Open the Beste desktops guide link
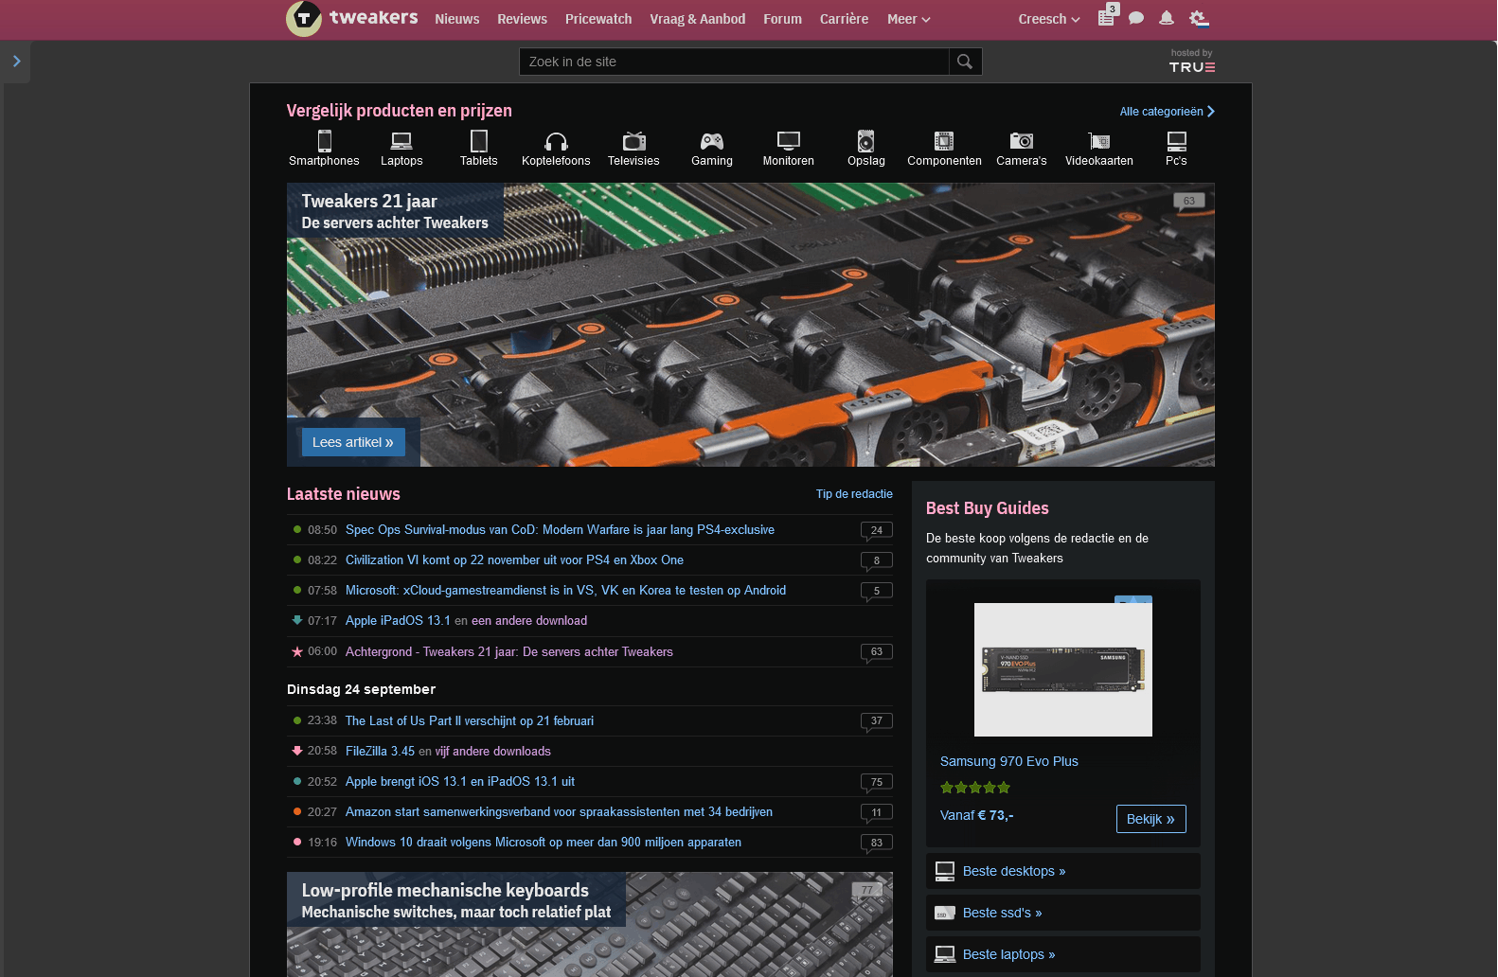The image size is (1498, 977). [1062, 871]
